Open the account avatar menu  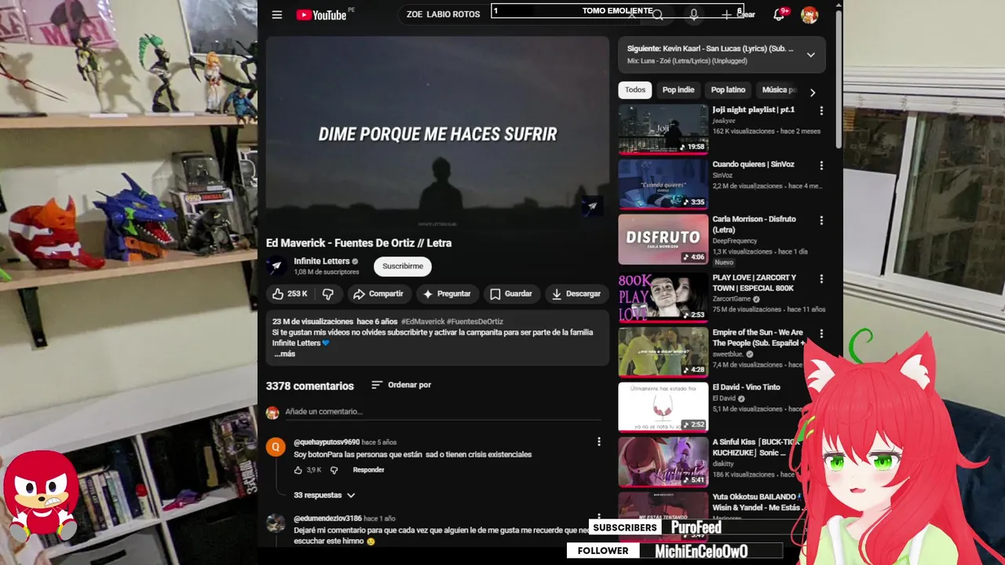[809, 15]
